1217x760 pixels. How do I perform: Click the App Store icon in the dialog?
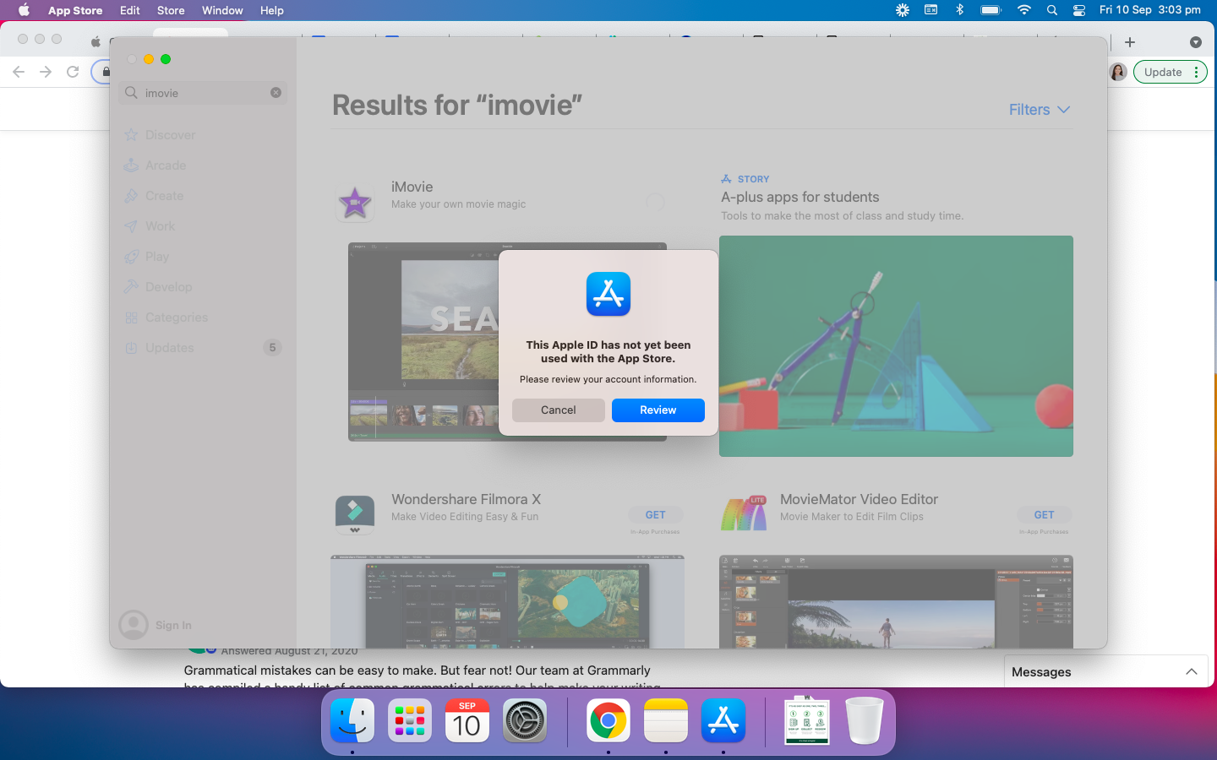click(x=608, y=294)
